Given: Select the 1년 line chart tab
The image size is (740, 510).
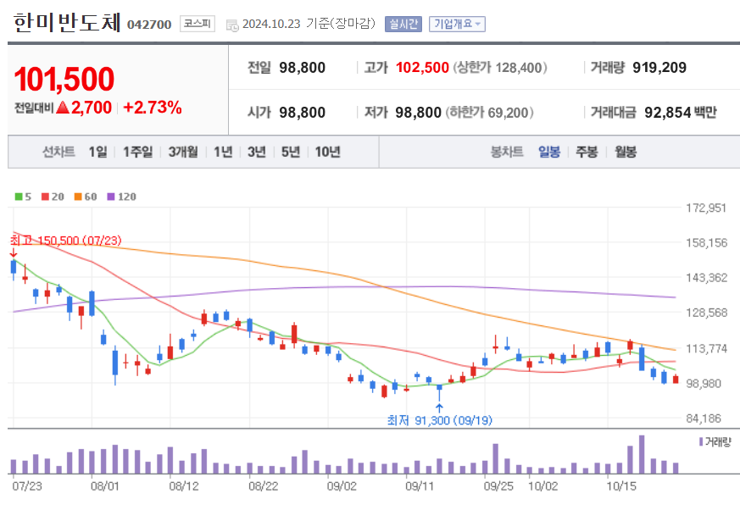Looking at the screenshot, I should point(223,152).
